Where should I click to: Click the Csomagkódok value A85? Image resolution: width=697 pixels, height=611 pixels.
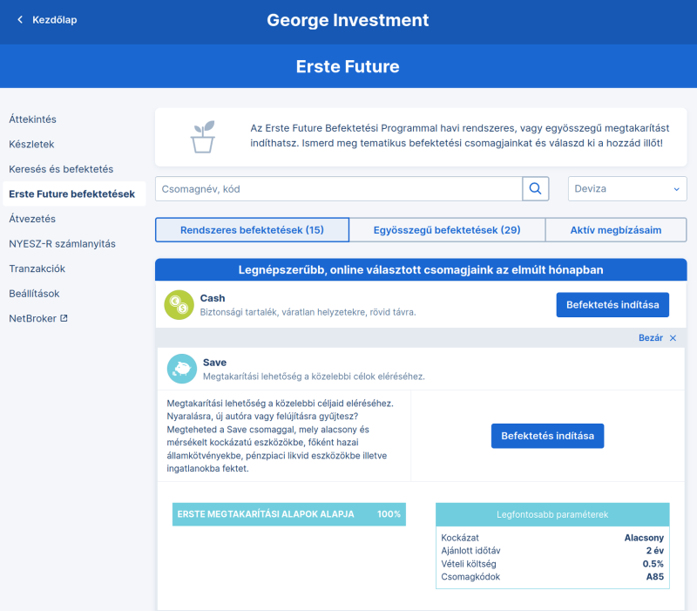(655, 577)
